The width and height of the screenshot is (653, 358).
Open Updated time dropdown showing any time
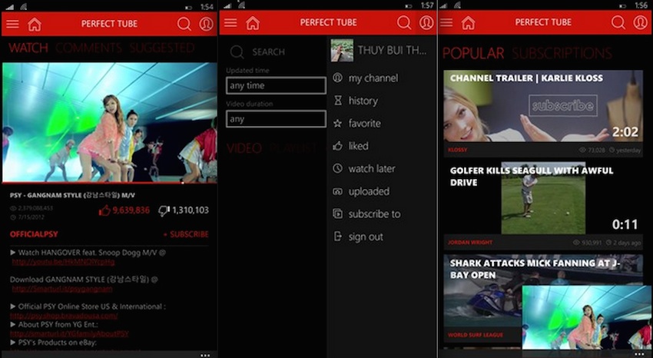[x=276, y=85]
